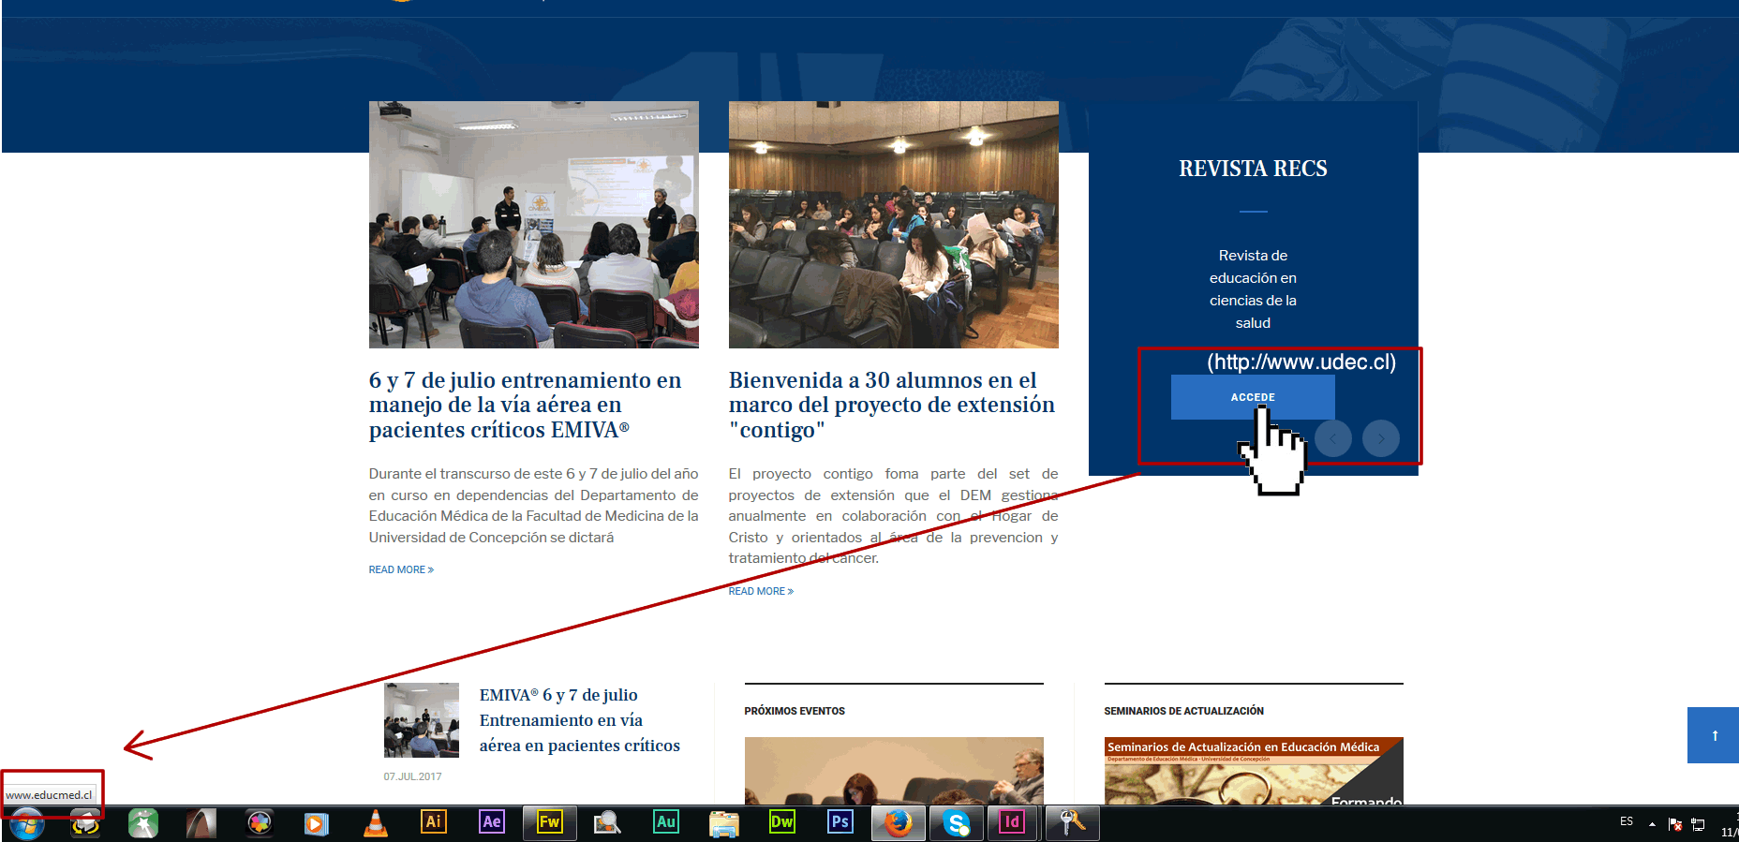Open the small EMIVA post thumbnail
The image size is (1739, 842).
point(422,720)
